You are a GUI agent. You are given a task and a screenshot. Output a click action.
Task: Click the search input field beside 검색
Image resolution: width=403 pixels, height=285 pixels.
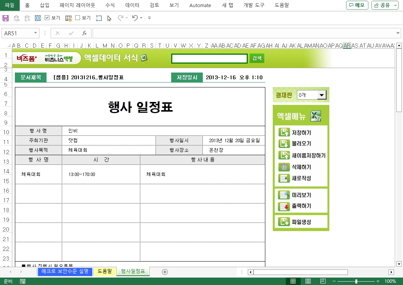tap(209, 58)
